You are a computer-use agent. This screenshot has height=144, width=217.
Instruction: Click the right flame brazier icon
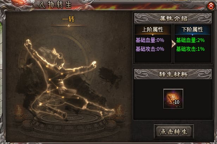(119, 112)
